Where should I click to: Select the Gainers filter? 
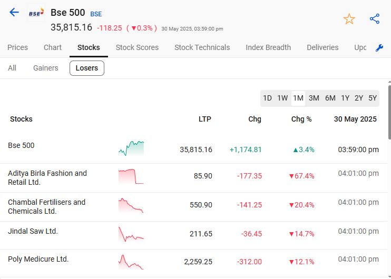[x=46, y=68]
